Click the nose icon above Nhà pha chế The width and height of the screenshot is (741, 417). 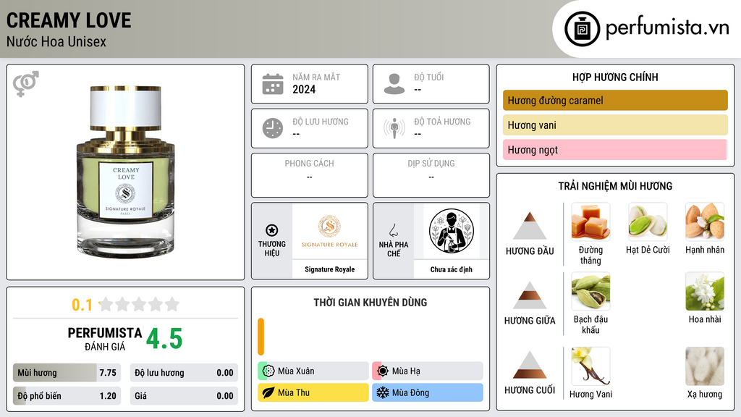click(x=393, y=230)
